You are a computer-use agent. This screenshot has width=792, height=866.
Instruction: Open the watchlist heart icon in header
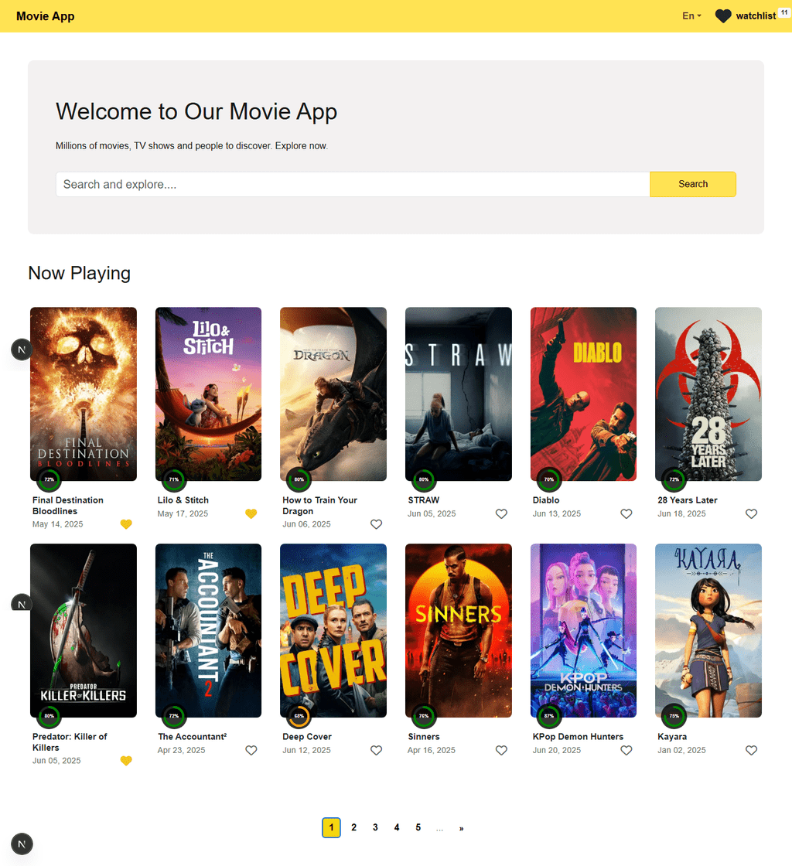pos(723,16)
